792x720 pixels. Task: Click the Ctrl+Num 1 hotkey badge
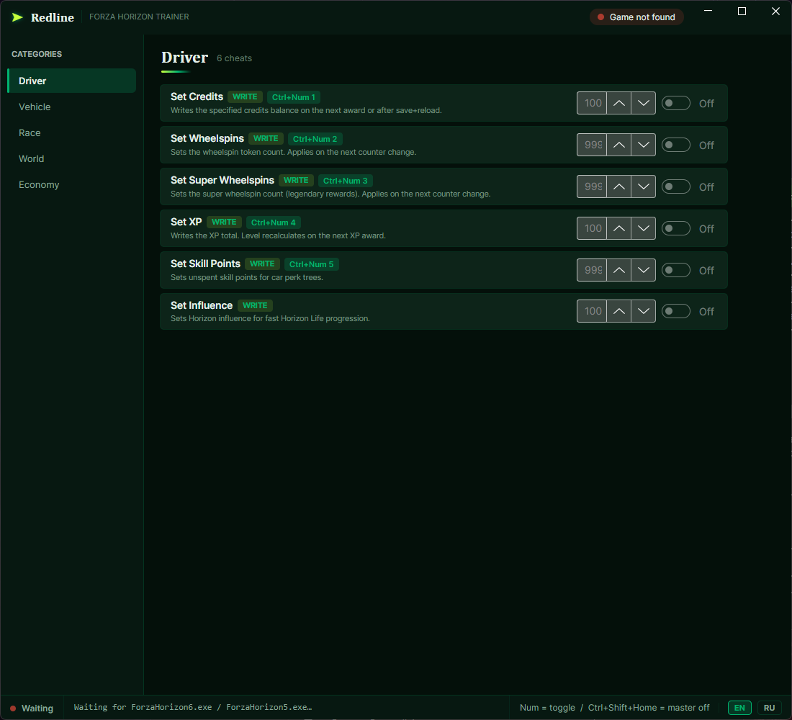point(294,97)
